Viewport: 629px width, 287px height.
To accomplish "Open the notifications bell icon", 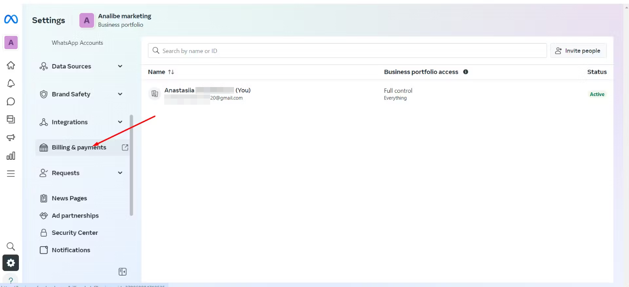I will [x=11, y=83].
